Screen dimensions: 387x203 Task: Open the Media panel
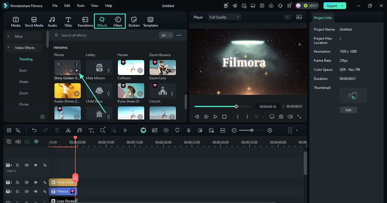coord(16,22)
